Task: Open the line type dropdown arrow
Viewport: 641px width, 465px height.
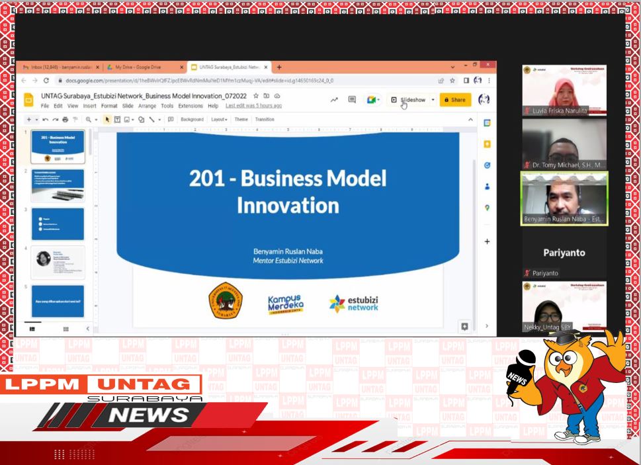Action: (x=159, y=119)
